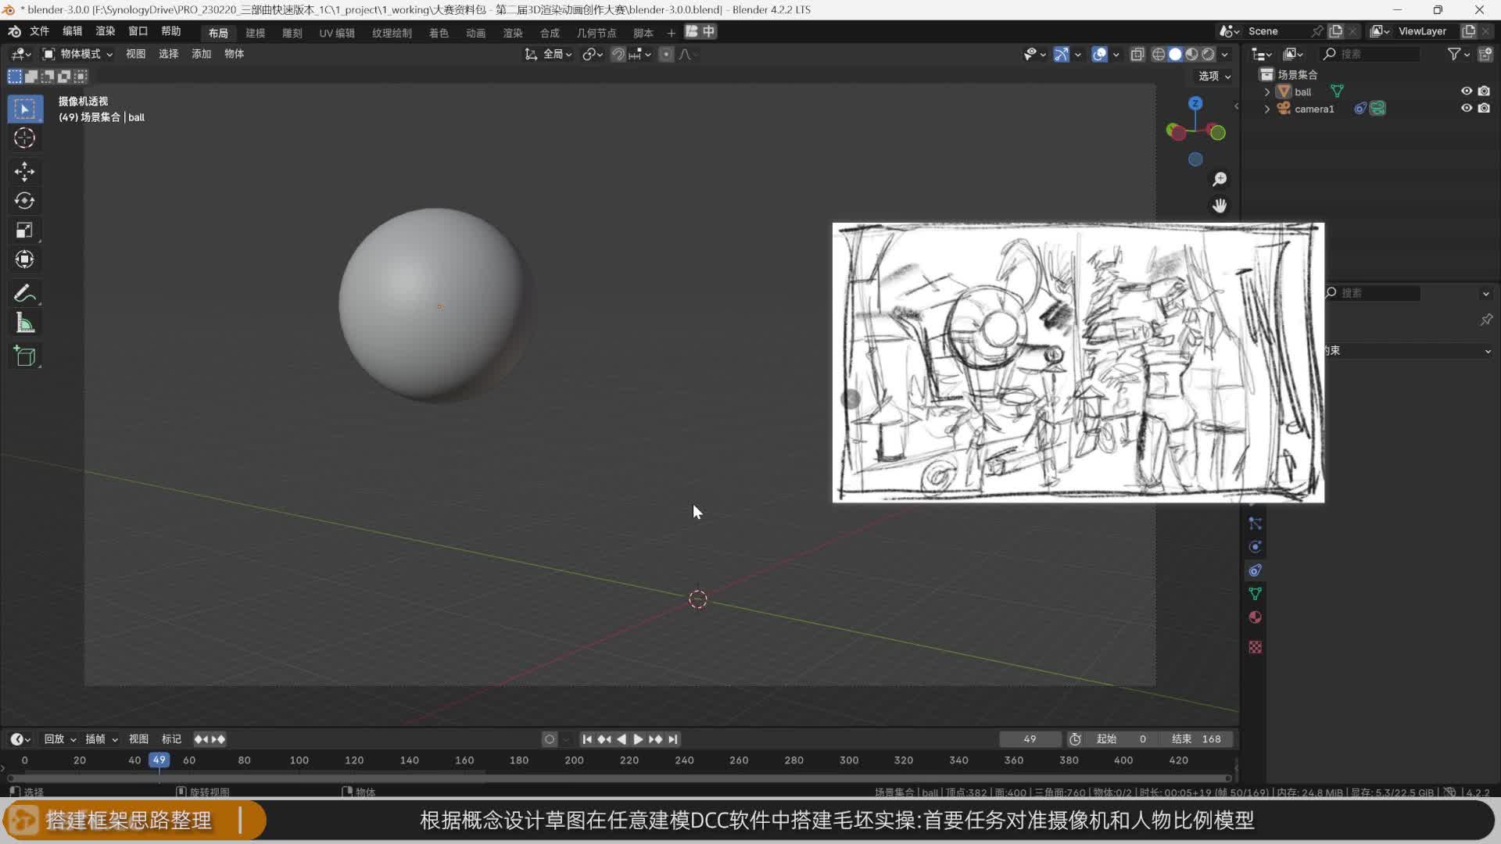The width and height of the screenshot is (1501, 844).
Task: Open the 物体模式 mode dropdown
Action: click(77, 54)
